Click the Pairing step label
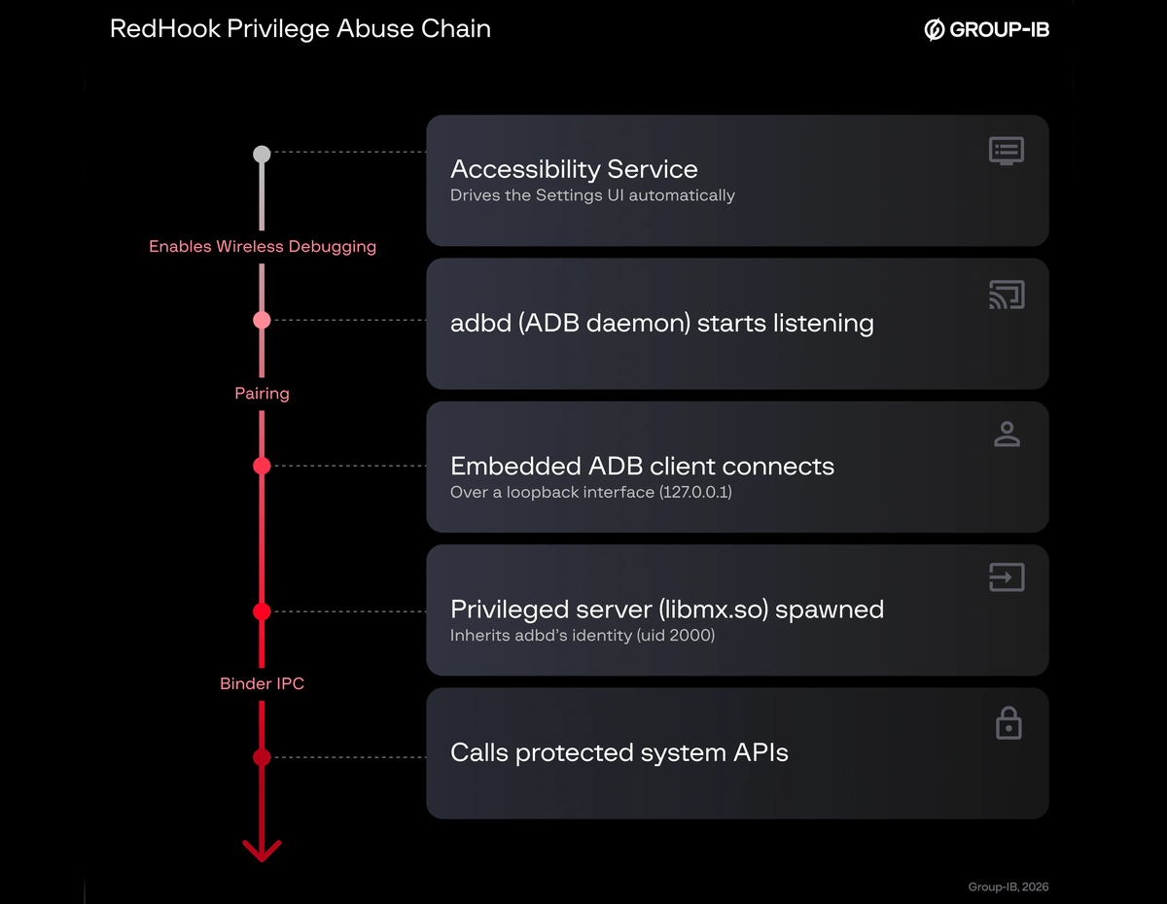Screen dimensions: 1167x904 pos(263,394)
